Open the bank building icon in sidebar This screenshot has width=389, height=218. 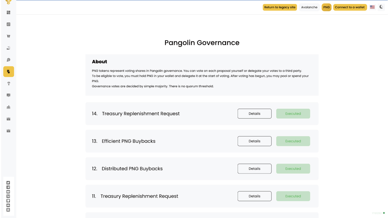(x=9, y=107)
